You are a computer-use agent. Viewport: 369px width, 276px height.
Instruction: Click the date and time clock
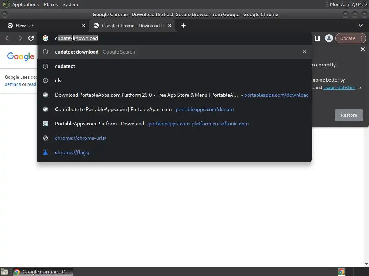tap(348, 4)
